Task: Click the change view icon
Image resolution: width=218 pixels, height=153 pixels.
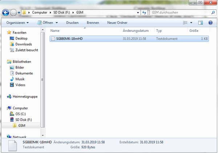Action: click(x=185, y=22)
